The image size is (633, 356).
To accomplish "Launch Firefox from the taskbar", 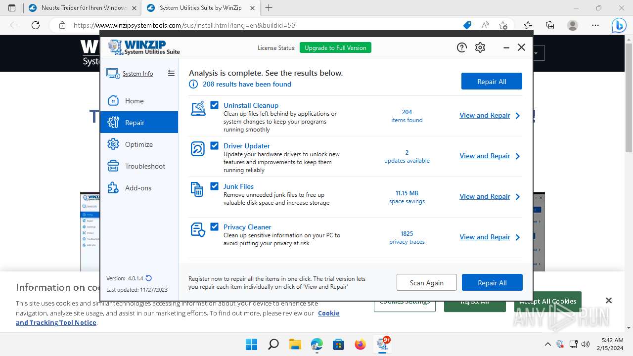I will [x=361, y=344].
